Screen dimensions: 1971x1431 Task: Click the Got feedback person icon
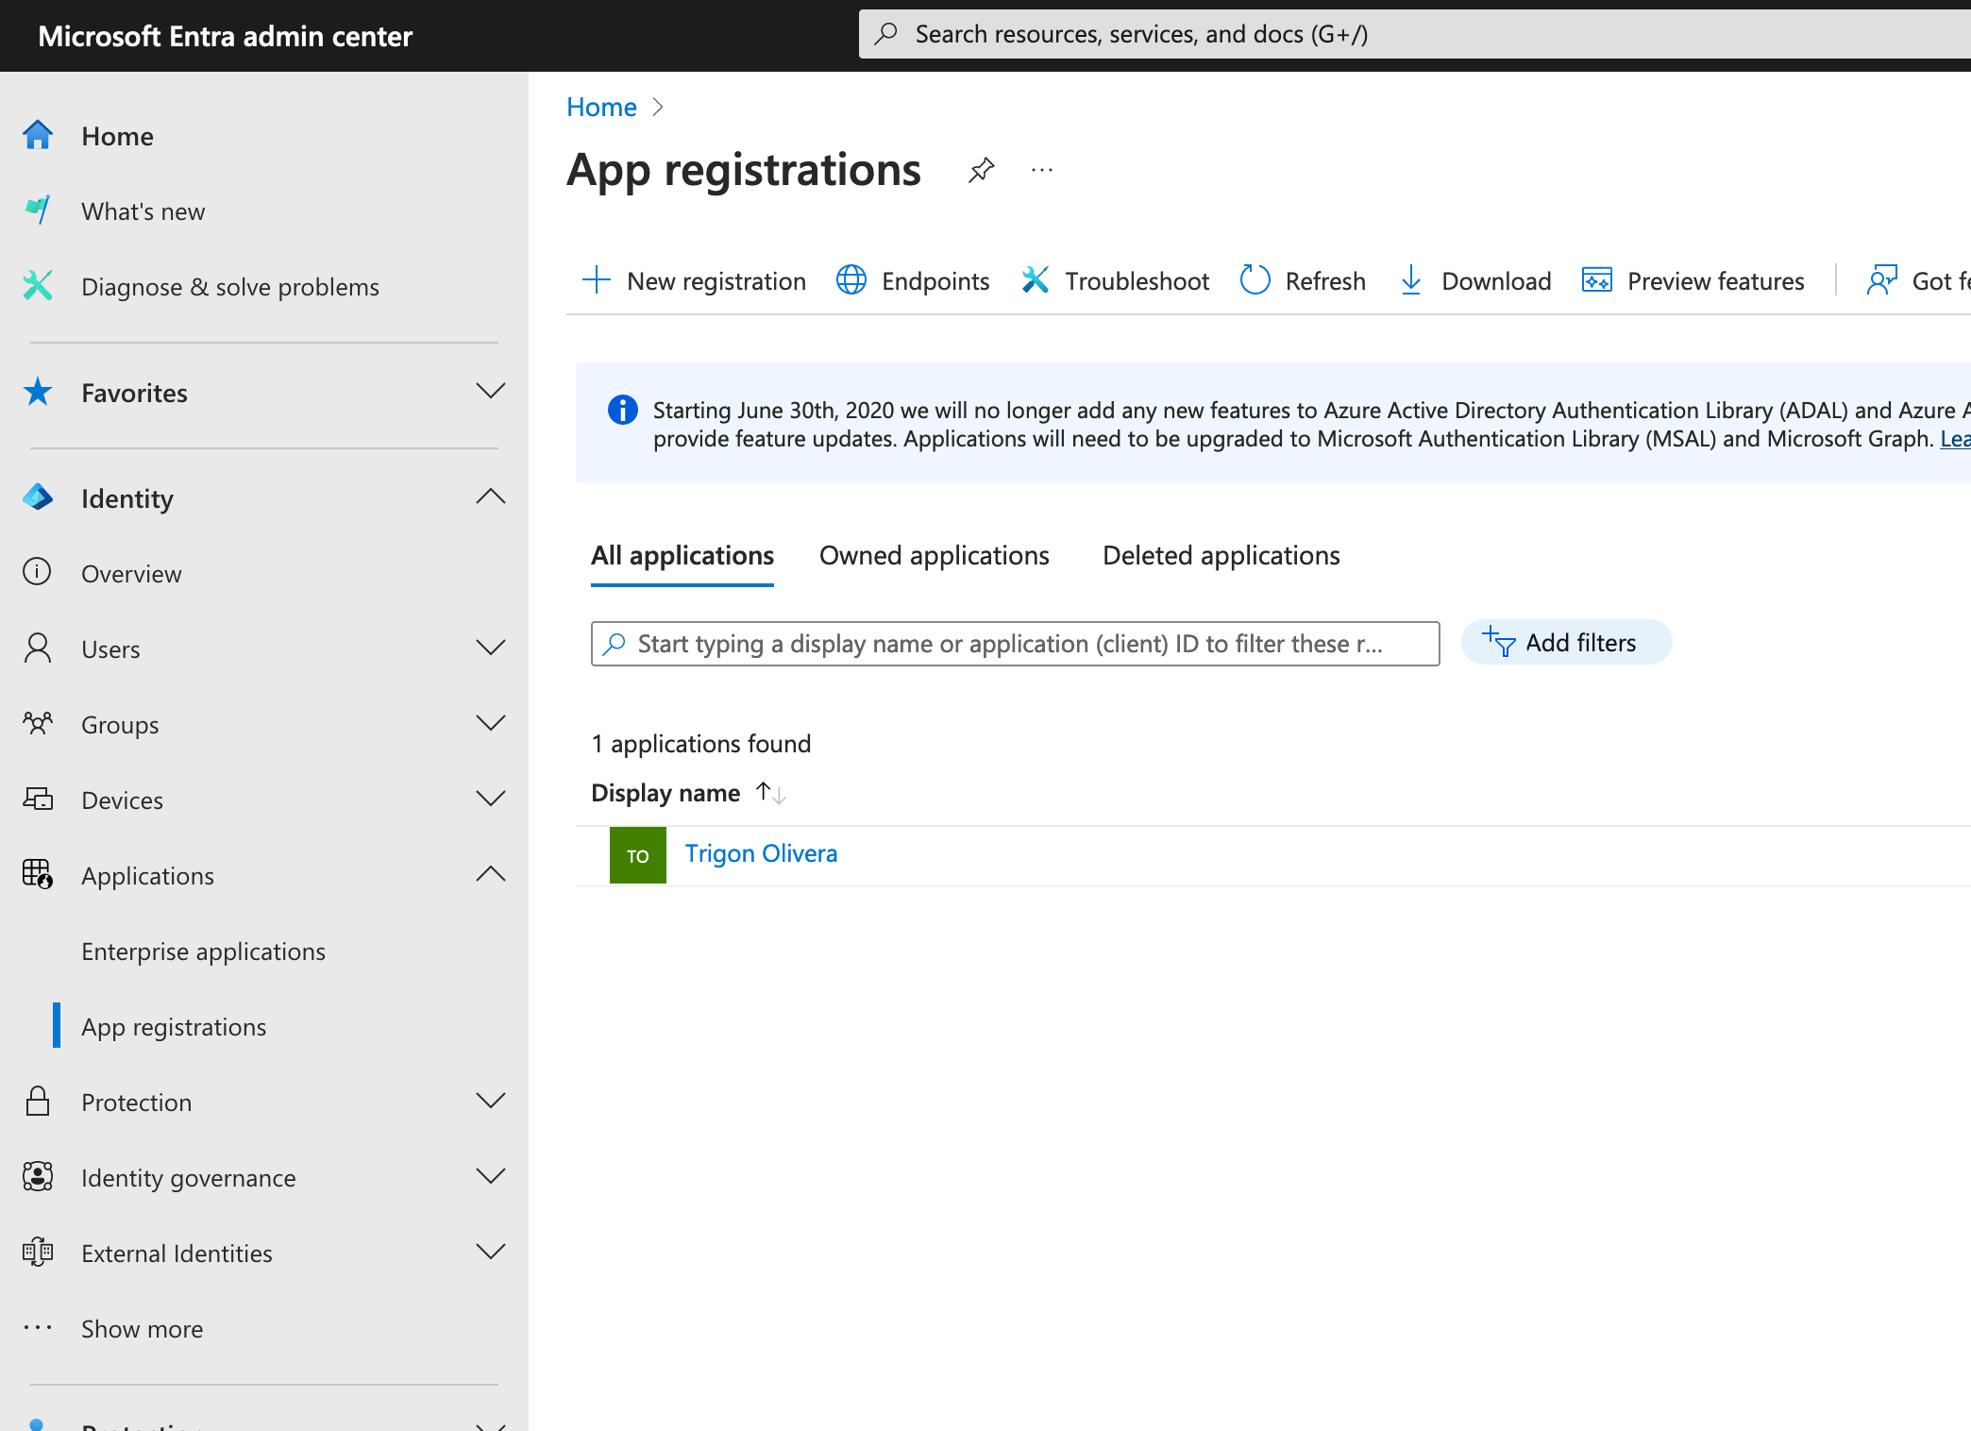click(x=1882, y=280)
